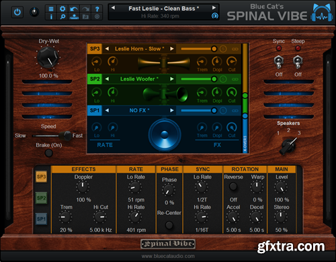Switch to SP1 tab in bottom panel
336x262 pixels.
tap(41, 219)
